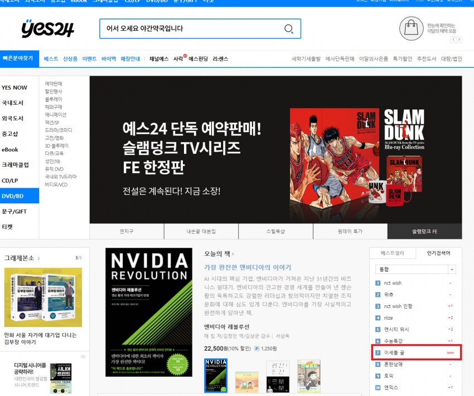474x396 pixels.
Task: Open 그래제본소 section arrow
Action: click(38, 258)
